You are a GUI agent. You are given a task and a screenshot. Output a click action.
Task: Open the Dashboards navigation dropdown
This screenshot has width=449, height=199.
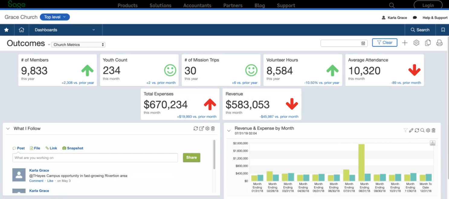[x=65, y=30]
